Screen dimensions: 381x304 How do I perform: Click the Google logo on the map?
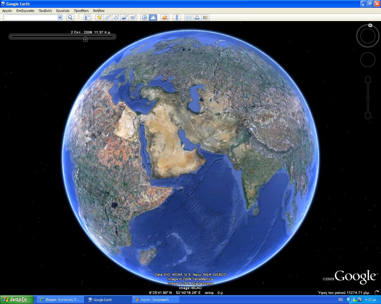tap(355, 277)
